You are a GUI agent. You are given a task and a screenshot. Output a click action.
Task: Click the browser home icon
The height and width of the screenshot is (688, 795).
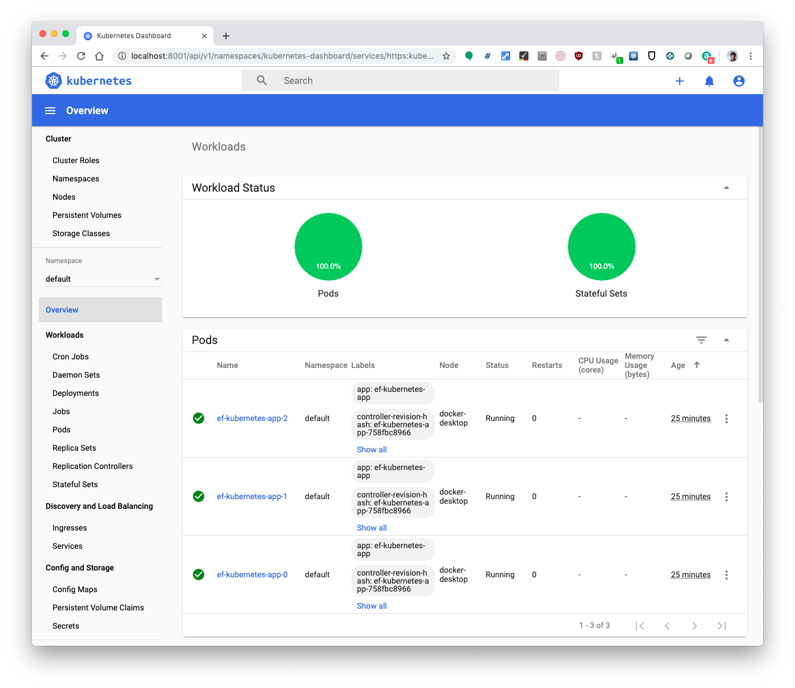pyautogui.click(x=99, y=56)
